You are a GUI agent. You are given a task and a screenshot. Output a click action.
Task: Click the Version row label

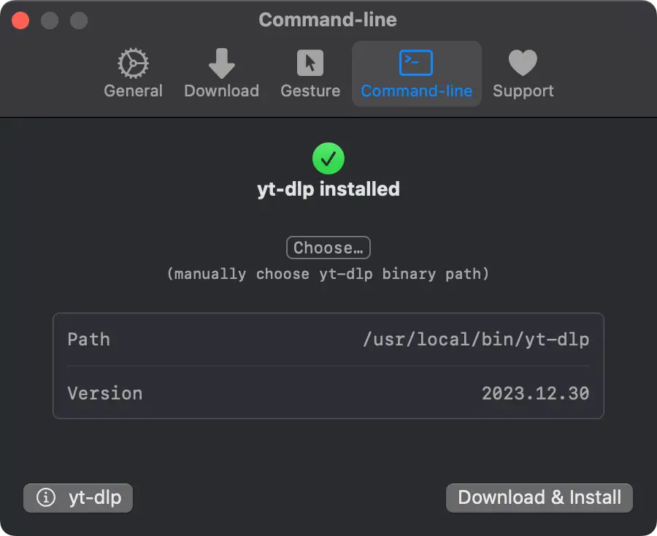(104, 394)
